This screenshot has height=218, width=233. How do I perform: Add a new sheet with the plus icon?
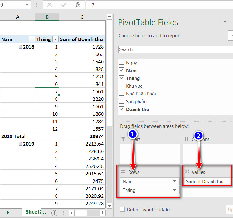[54, 213]
